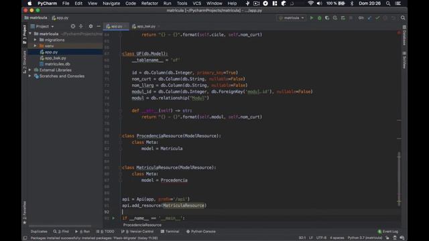This screenshot has height=241, width=429.
Task: Open the Bluetooth menu bar icon
Action: (x=352, y=3)
